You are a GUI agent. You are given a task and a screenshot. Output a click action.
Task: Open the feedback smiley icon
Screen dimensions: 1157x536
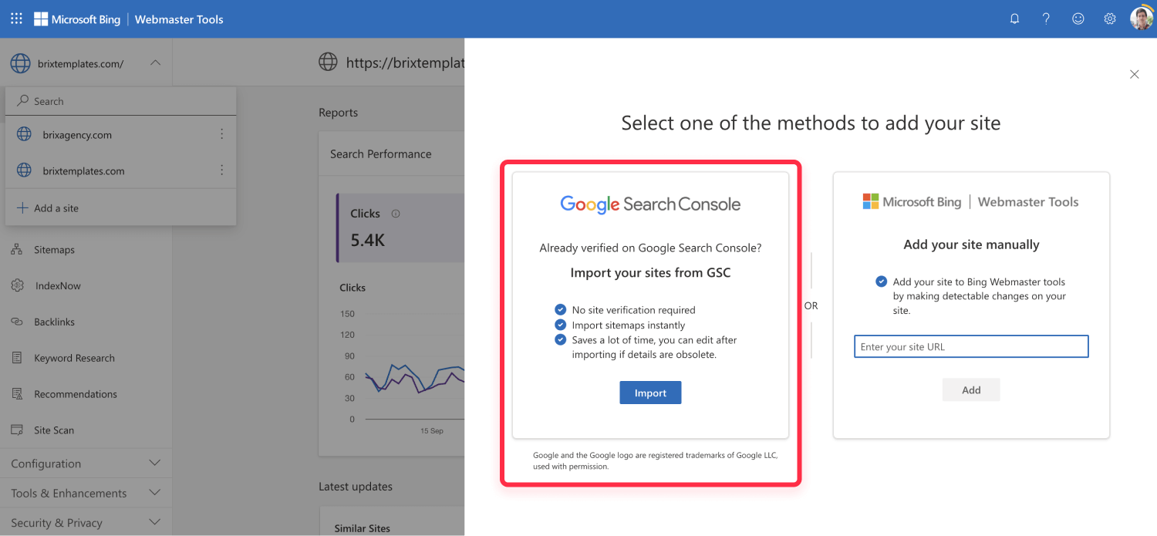click(1078, 19)
